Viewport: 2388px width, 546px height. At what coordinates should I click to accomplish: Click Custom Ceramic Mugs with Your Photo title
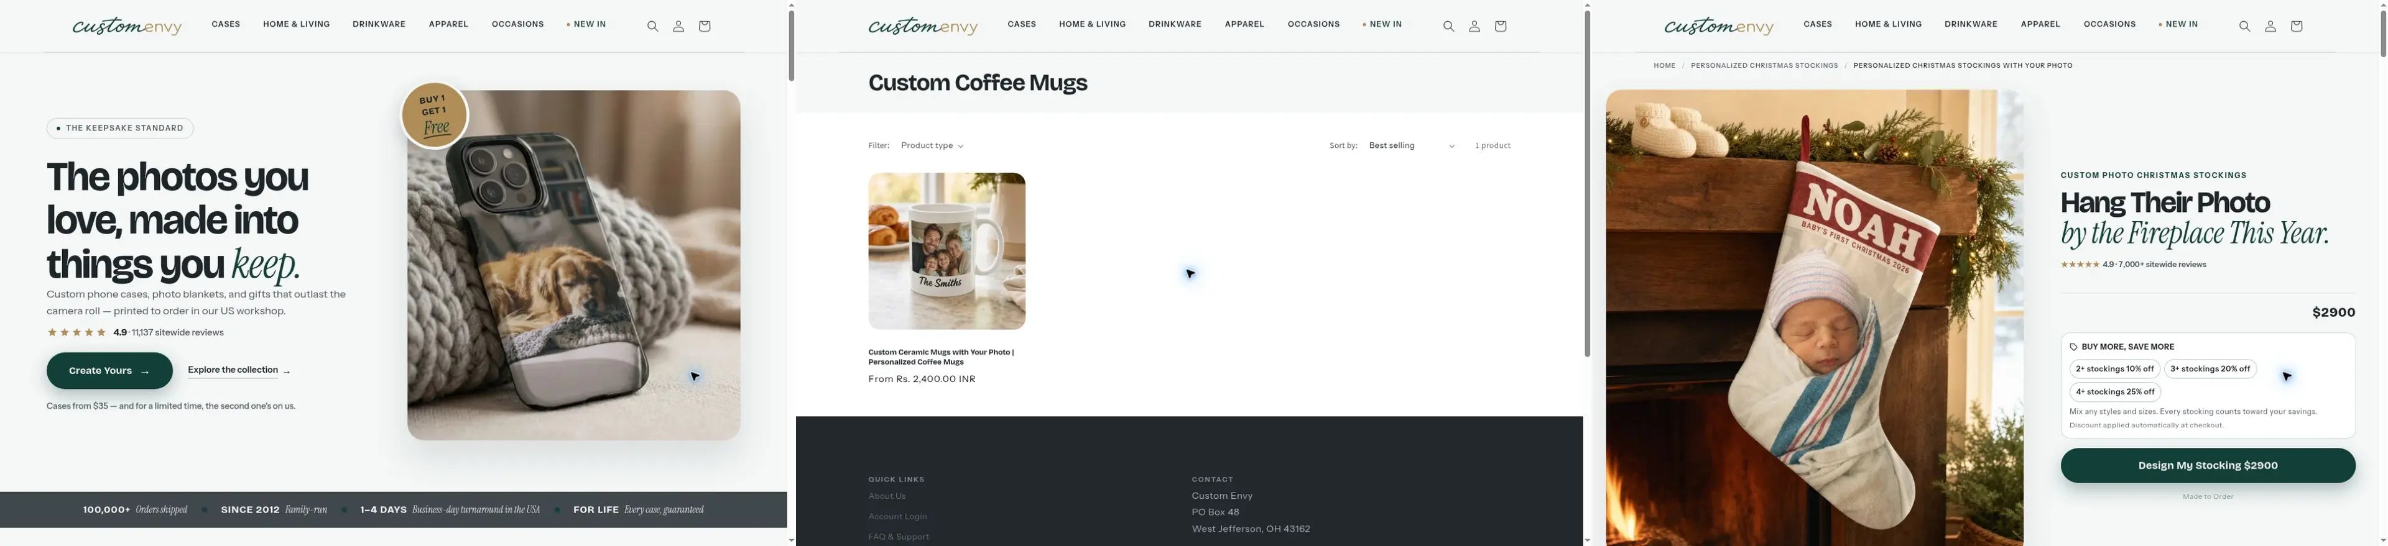tap(941, 357)
